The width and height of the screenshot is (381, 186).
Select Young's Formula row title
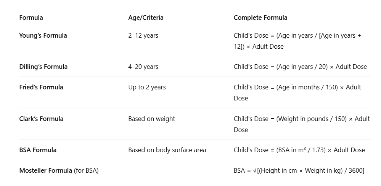tap(43, 36)
